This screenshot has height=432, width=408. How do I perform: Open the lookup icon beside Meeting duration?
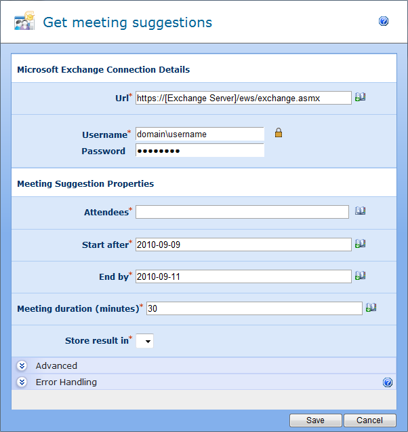pos(371,307)
